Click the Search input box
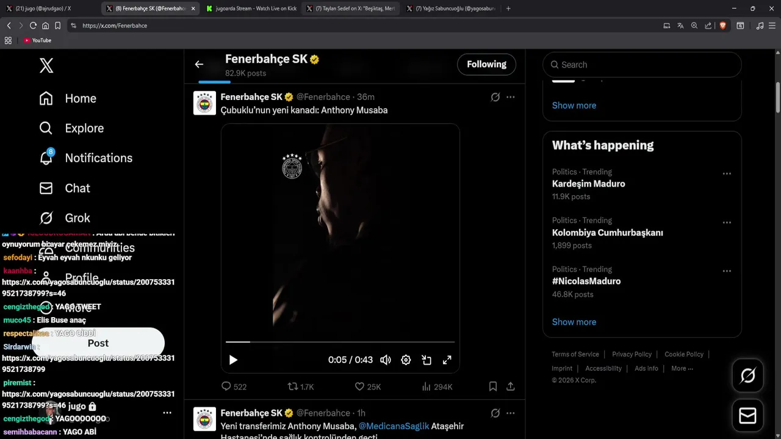 (x=642, y=65)
